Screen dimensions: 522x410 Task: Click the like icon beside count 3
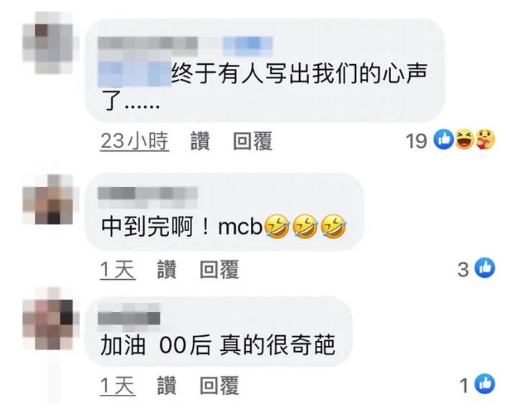pyautogui.click(x=485, y=268)
